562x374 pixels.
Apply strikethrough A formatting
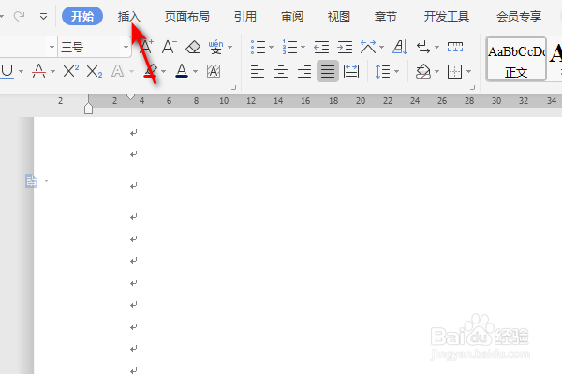(x=38, y=71)
